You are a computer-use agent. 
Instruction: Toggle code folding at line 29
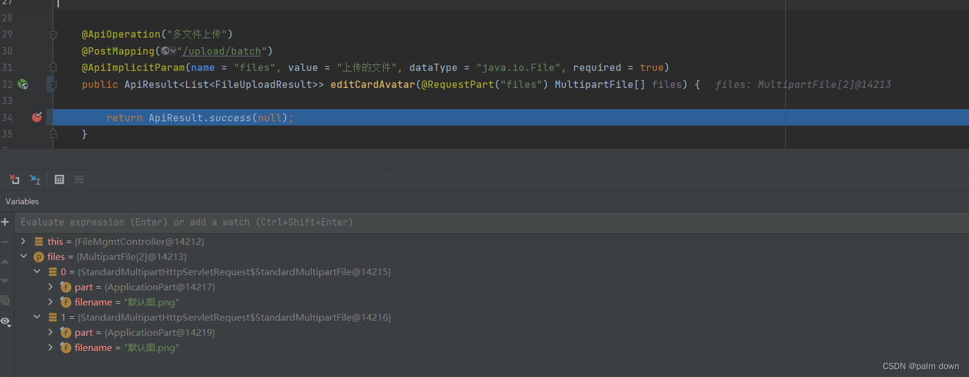(53, 35)
